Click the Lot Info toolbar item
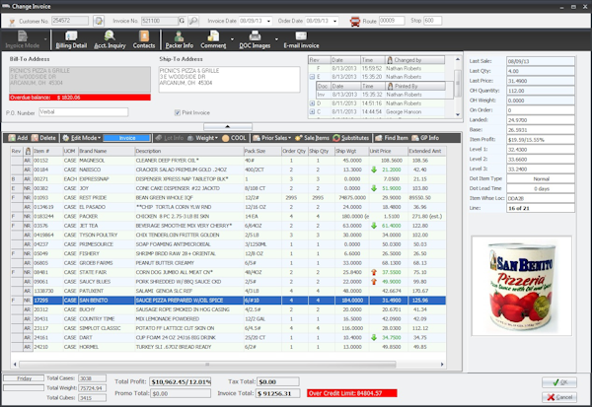Screen dimensions: 592x407 click(x=169, y=138)
